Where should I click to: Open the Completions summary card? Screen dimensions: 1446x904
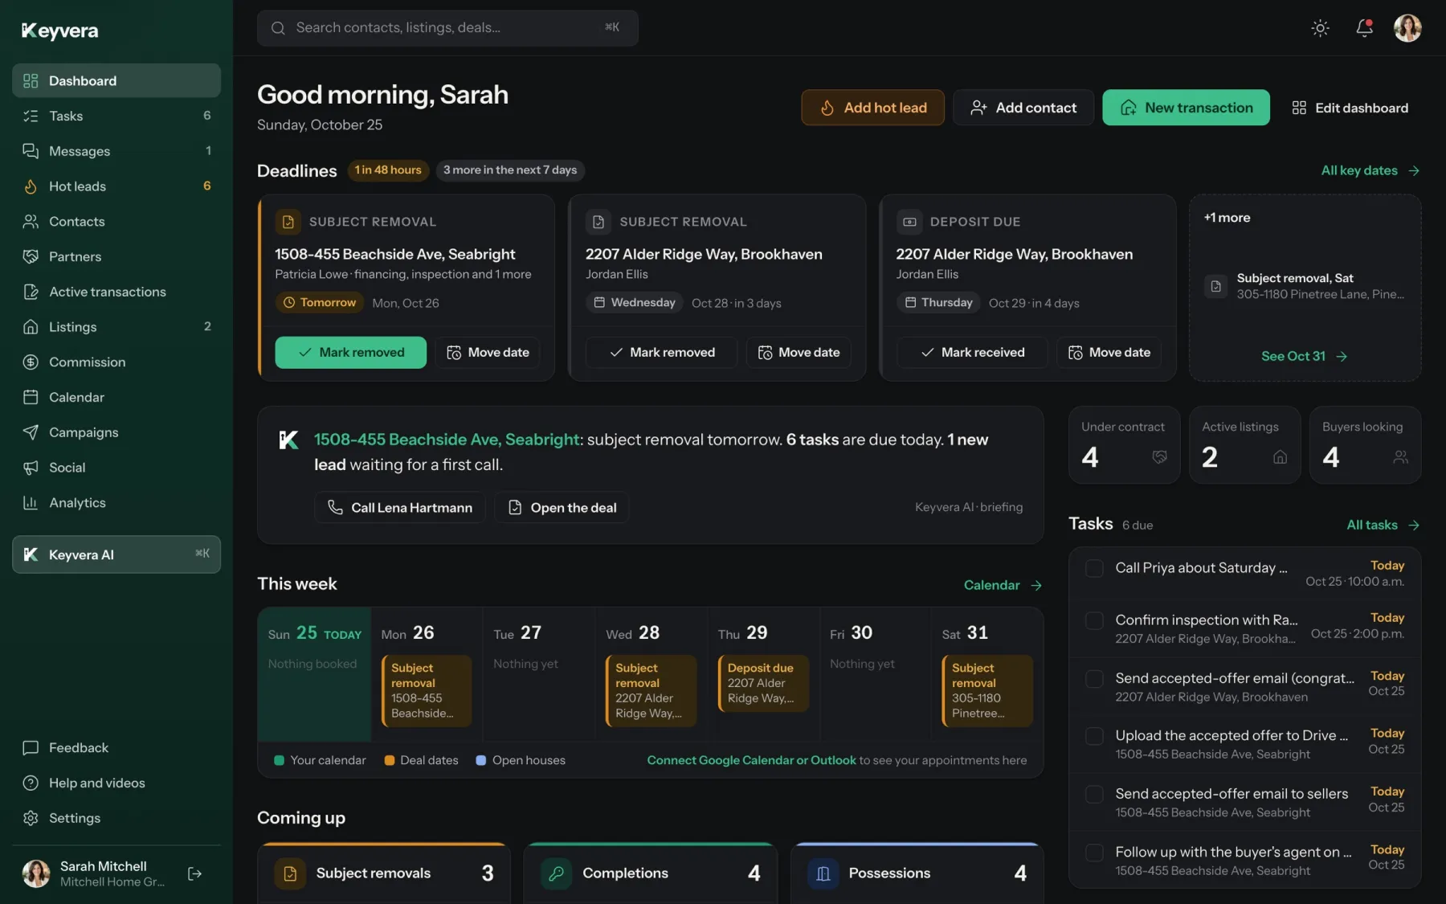(651, 873)
